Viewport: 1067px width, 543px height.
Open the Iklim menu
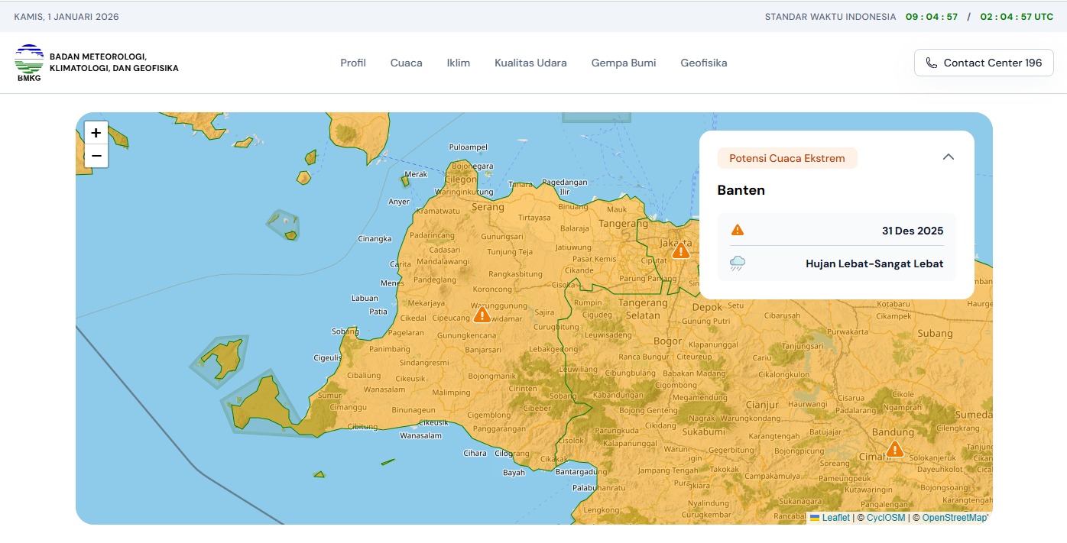click(458, 63)
